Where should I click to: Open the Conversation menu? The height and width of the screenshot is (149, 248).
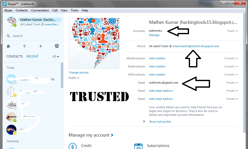click(40, 10)
